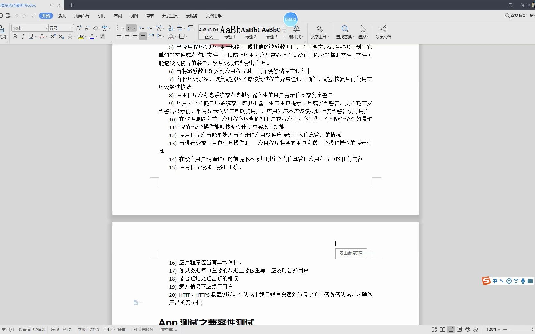Open zoom level 120% dropdown
Viewport: 535px width, 334px height.
click(493, 330)
